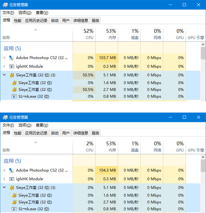Collapse Sieye工作室 group in upper window
The image size is (206, 213).
pyautogui.click(x=4, y=75)
